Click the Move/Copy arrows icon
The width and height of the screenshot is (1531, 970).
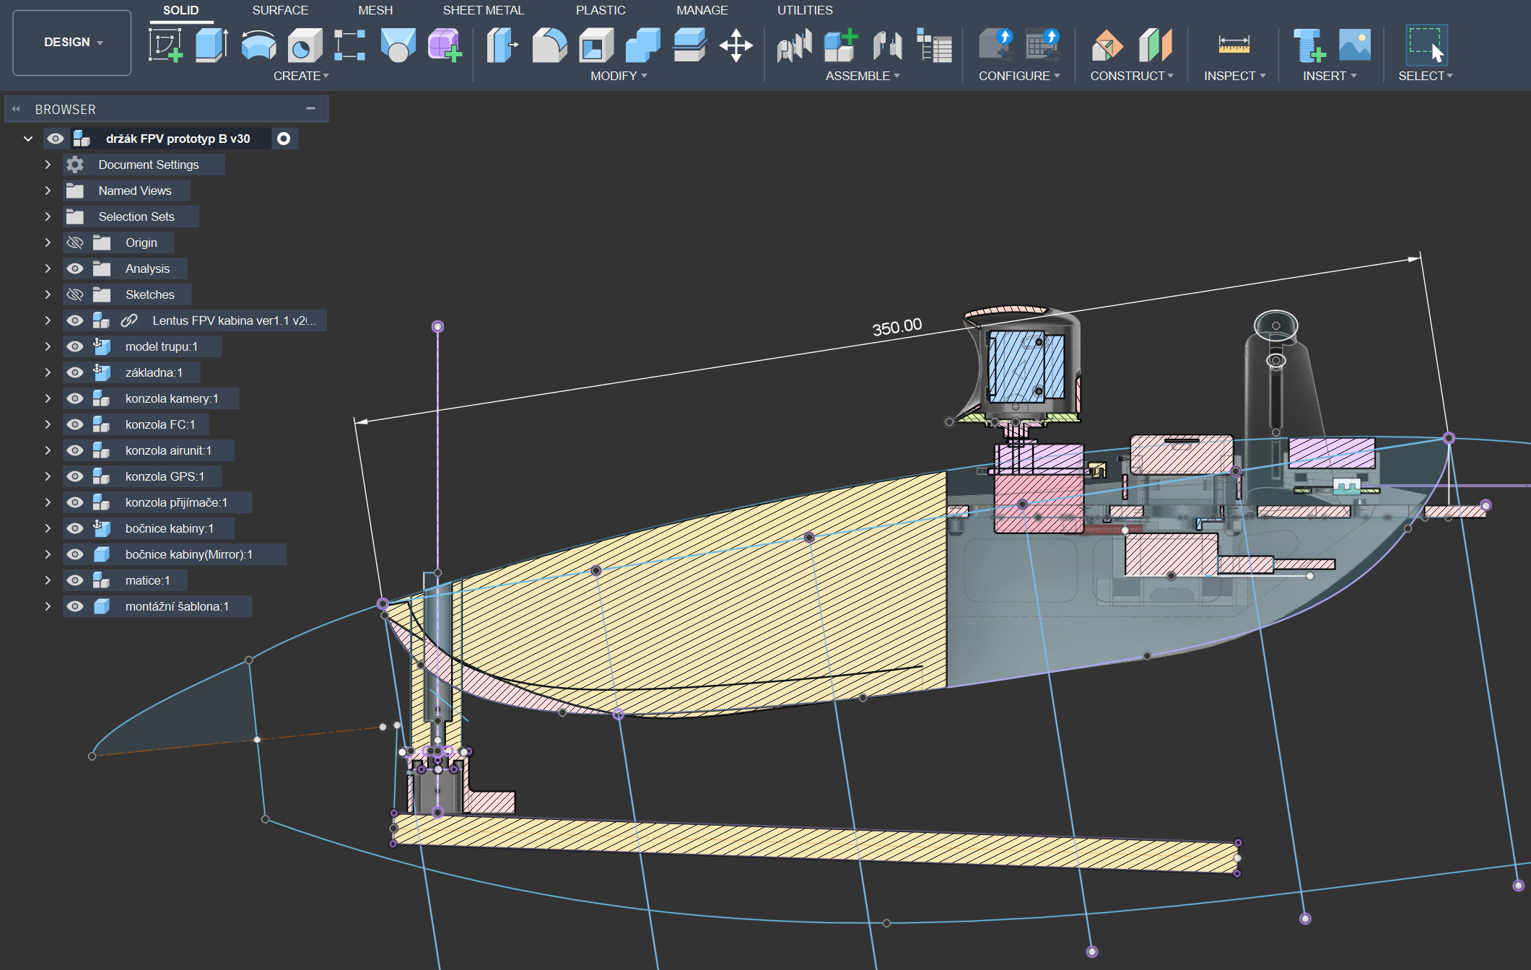pos(736,45)
